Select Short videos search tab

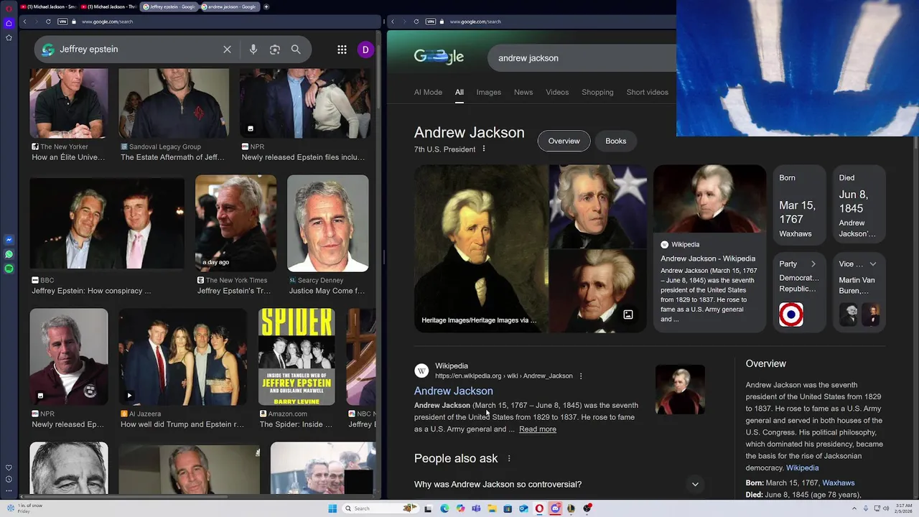[x=647, y=92]
